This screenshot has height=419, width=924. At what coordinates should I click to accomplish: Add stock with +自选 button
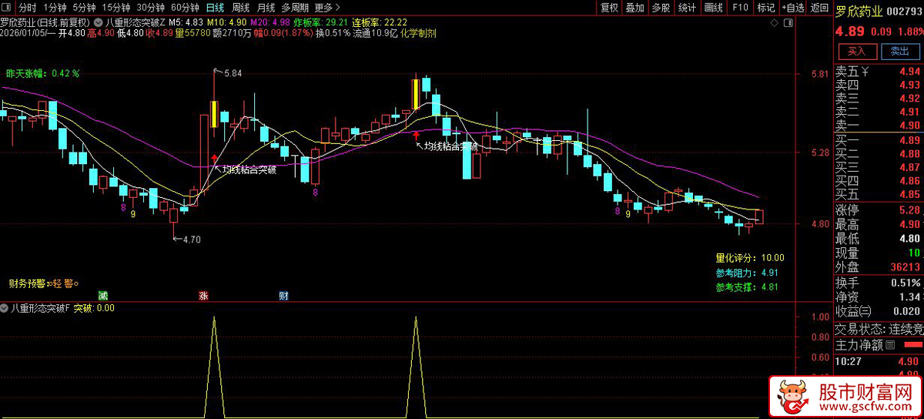click(792, 8)
